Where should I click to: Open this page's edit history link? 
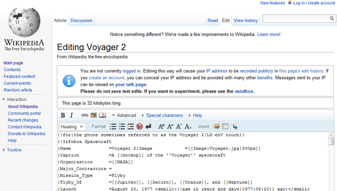click(301, 71)
